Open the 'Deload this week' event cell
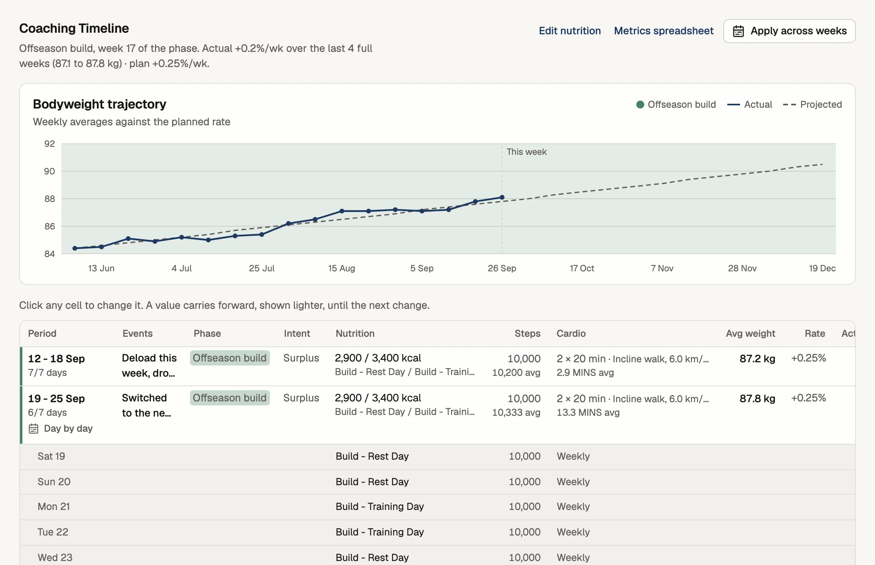The height and width of the screenshot is (565, 875). pos(149,365)
